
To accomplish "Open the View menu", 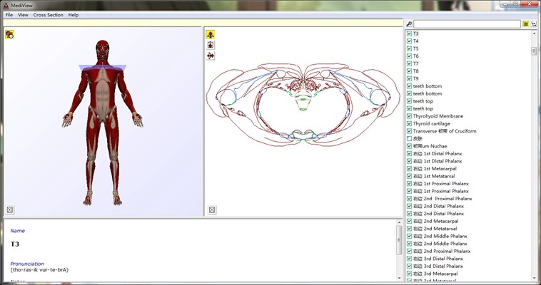I will tap(24, 15).
